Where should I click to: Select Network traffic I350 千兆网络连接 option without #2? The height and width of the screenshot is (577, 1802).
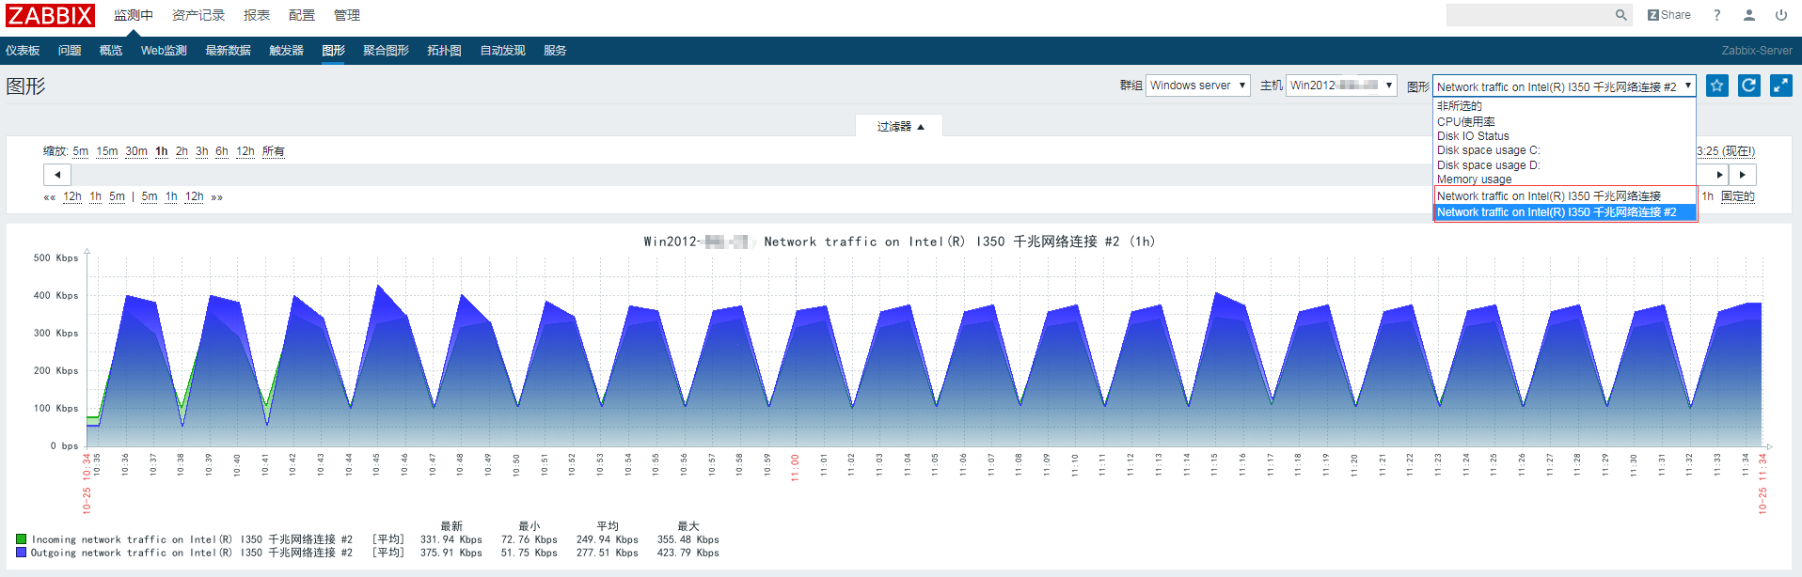pos(1564,196)
